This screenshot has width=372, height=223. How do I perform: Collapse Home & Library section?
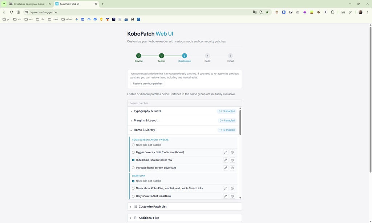183,130
